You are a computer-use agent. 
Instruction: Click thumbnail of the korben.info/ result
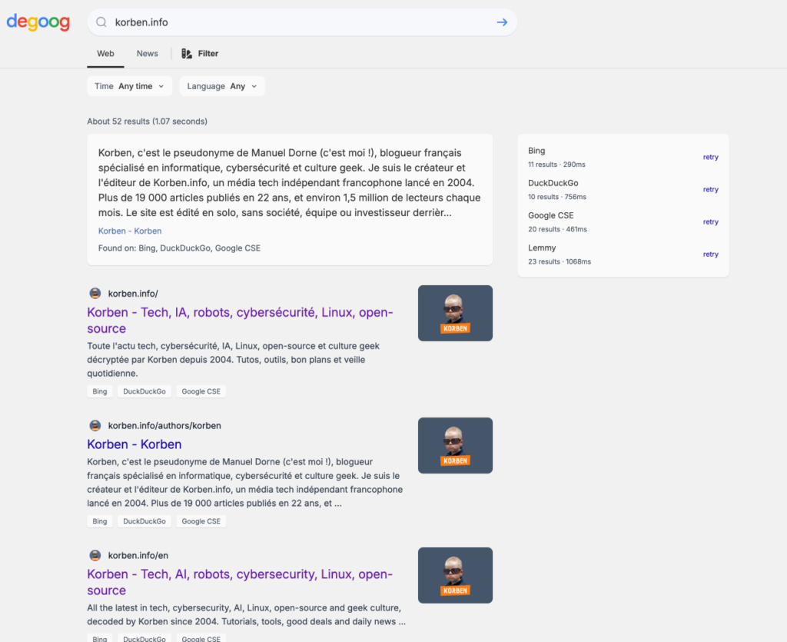[455, 313]
